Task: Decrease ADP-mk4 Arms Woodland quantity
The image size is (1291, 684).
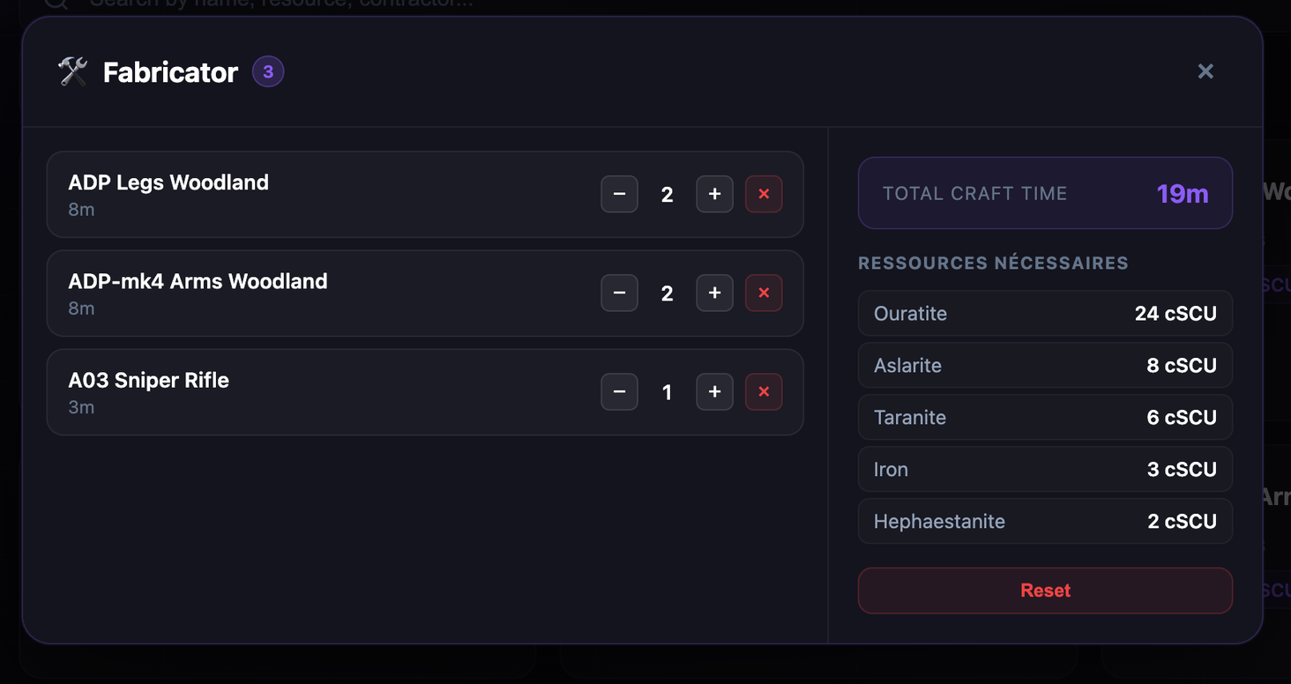Action: [x=619, y=293]
